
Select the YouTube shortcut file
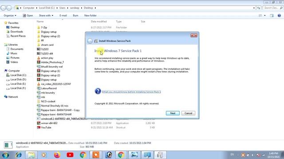(x=46, y=128)
